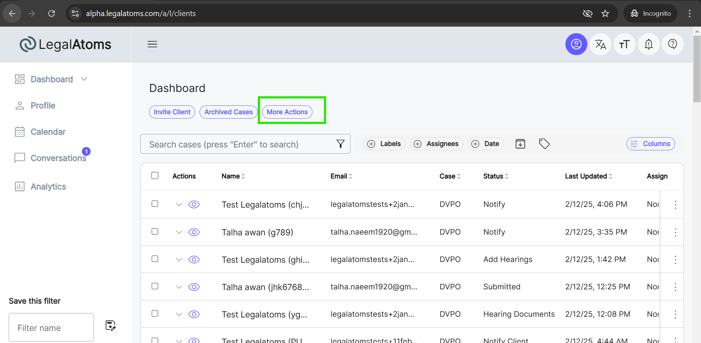Open the notifications bell
This screenshot has height=343, width=701.
[x=648, y=44]
